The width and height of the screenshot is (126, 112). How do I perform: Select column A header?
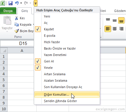[x=22, y=50]
